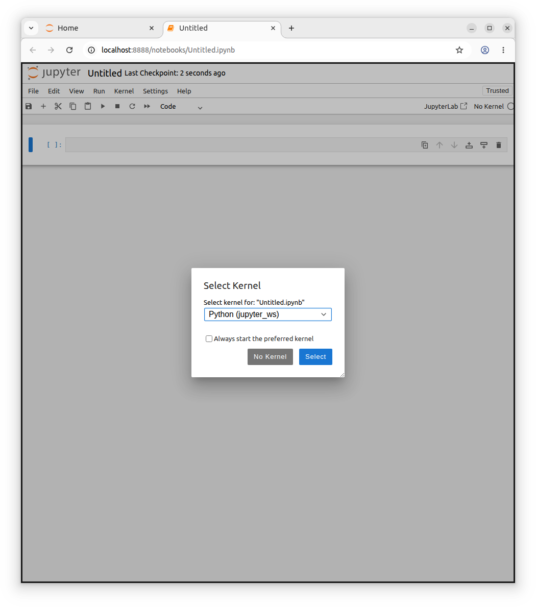Open the browser profile icon
This screenshot has width=536, height=607.
[x=485, y=50]
